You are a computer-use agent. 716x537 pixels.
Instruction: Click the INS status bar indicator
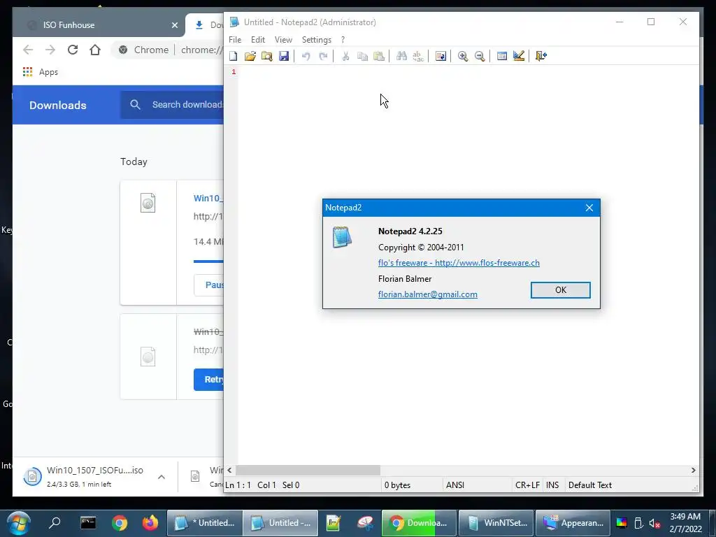(552, 485)
